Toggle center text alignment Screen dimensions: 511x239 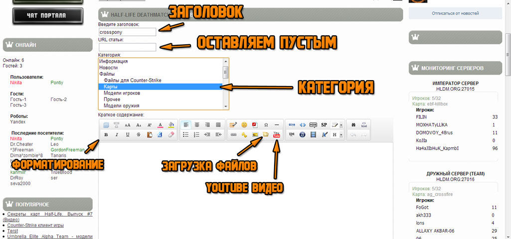(x=196, y=125)
